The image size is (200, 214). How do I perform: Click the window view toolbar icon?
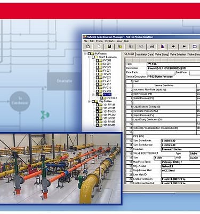click(195, 47)
